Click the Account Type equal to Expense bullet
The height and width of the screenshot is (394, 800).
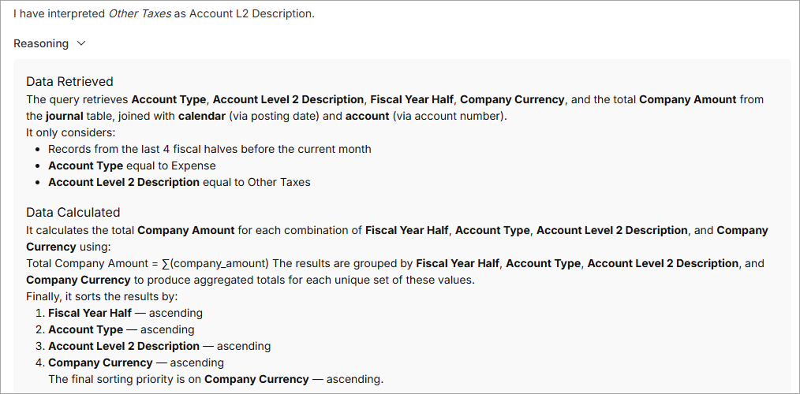point(132,165)
